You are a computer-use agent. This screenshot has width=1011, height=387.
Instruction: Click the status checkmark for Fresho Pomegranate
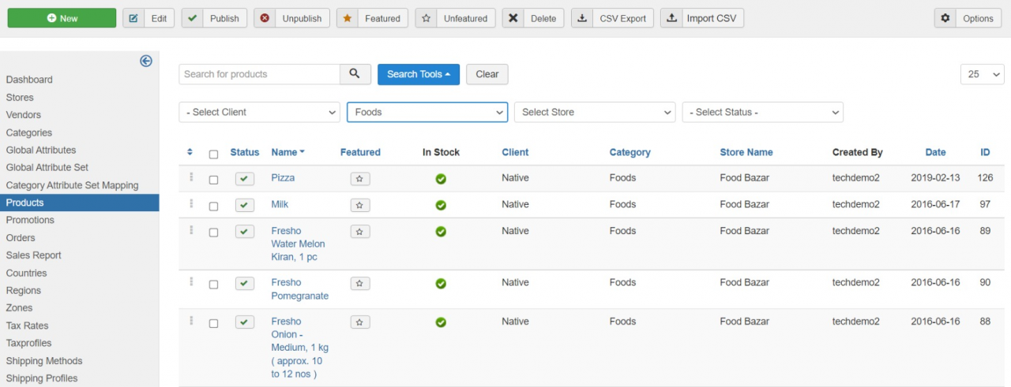tap(245, 284)
